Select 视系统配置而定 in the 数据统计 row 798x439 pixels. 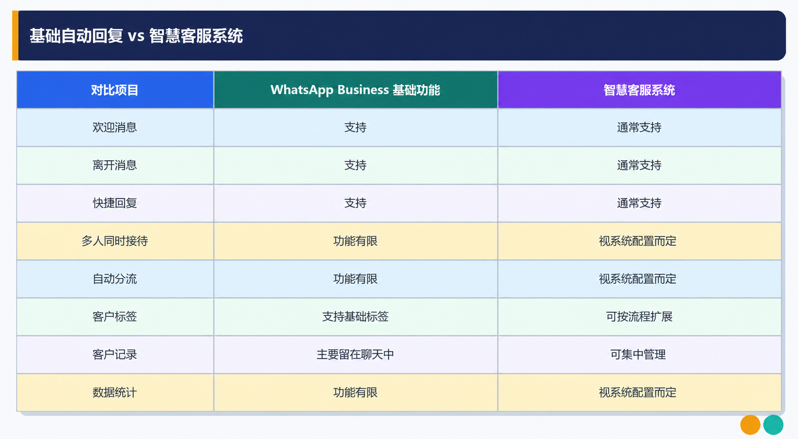click(x=638, y=392)
